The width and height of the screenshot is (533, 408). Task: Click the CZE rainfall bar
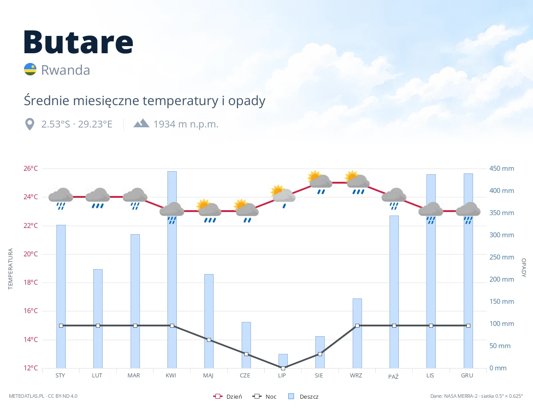point(246,345)
